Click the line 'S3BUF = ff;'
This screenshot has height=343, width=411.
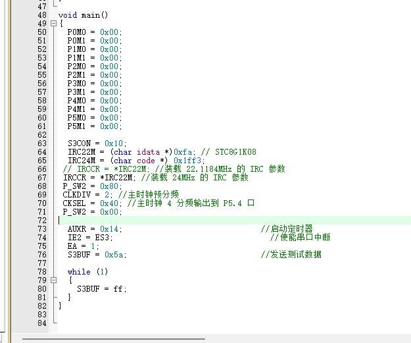(x=102, y=289)
